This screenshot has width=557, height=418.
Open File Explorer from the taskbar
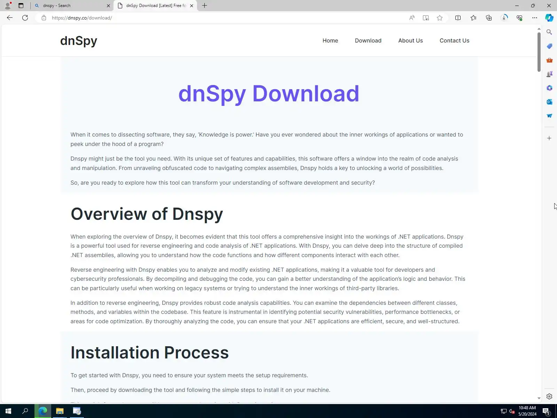pyautogui.click(x=60, y=411)
